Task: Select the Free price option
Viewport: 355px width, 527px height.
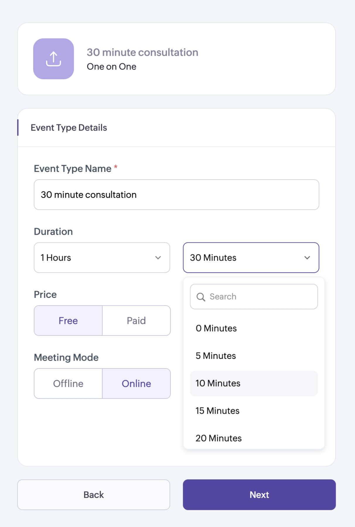Action: tap(68, 320)
